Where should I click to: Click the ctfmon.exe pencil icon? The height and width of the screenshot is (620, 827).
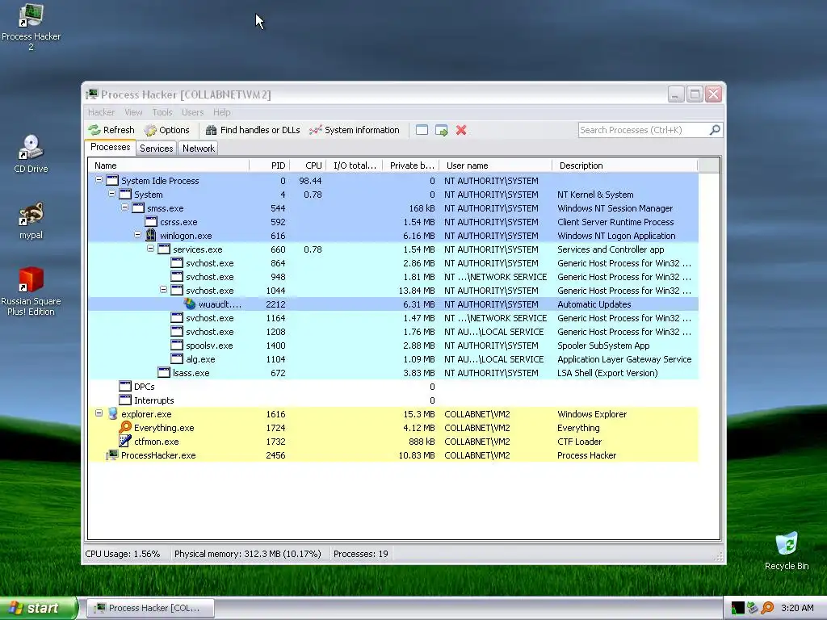[125, 441]
